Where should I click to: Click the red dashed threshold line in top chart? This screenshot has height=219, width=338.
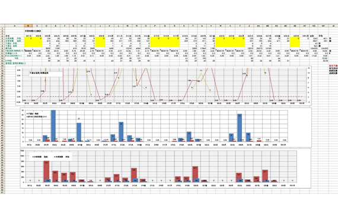click(x=164, y=96)
